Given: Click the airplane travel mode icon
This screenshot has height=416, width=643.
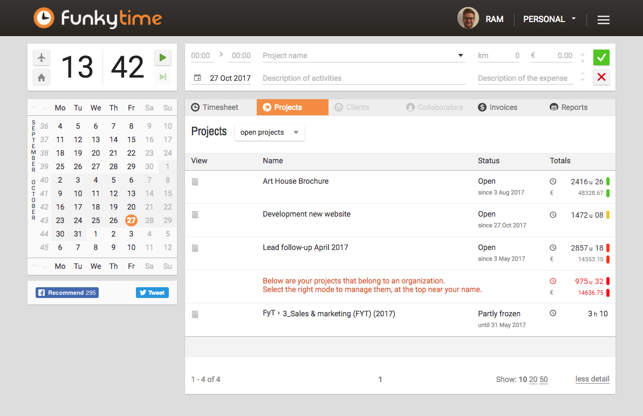Looking at the screenshot, I should [42, 58].
